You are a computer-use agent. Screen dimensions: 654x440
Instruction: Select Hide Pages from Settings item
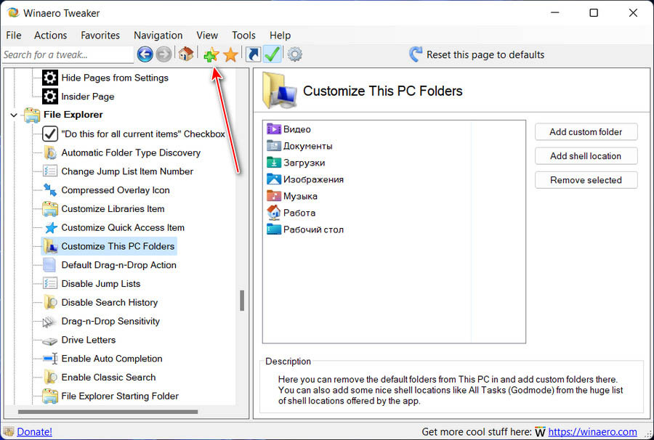115,78
